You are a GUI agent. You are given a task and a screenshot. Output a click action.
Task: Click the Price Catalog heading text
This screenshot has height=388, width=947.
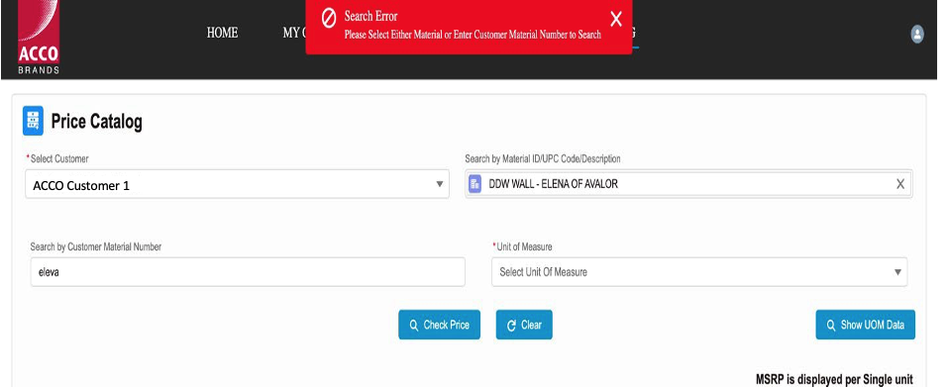[97, 122]
